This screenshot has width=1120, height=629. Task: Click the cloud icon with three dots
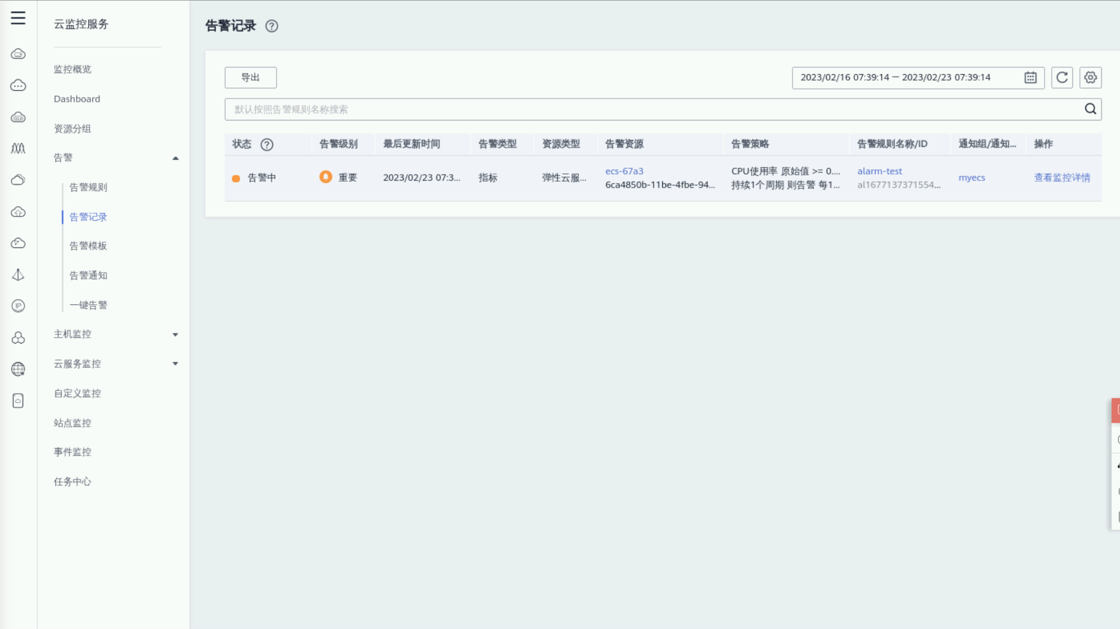click(x=18, y=86)
